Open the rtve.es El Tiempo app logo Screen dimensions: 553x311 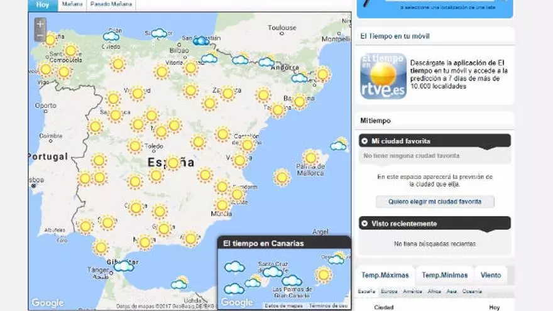click(383, 76)
